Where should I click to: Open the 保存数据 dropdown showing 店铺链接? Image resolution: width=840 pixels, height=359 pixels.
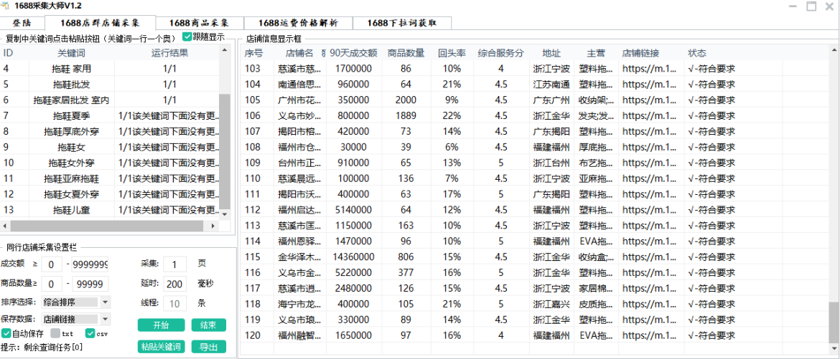click(x=75, y=320)
